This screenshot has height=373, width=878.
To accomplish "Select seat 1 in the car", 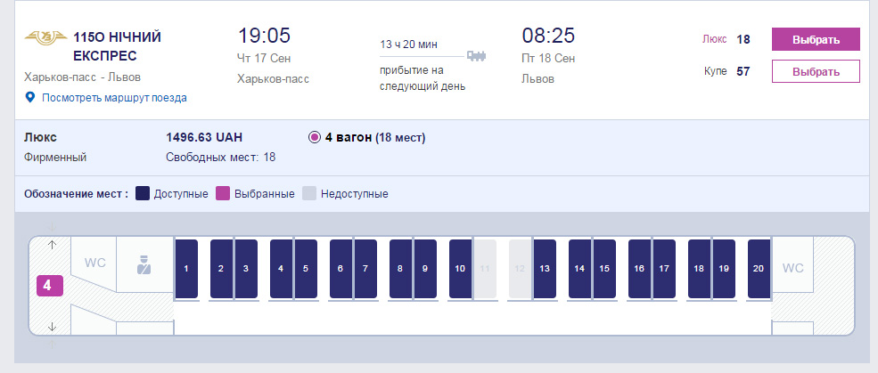I will pyautogui.click(x=186, y=269).
